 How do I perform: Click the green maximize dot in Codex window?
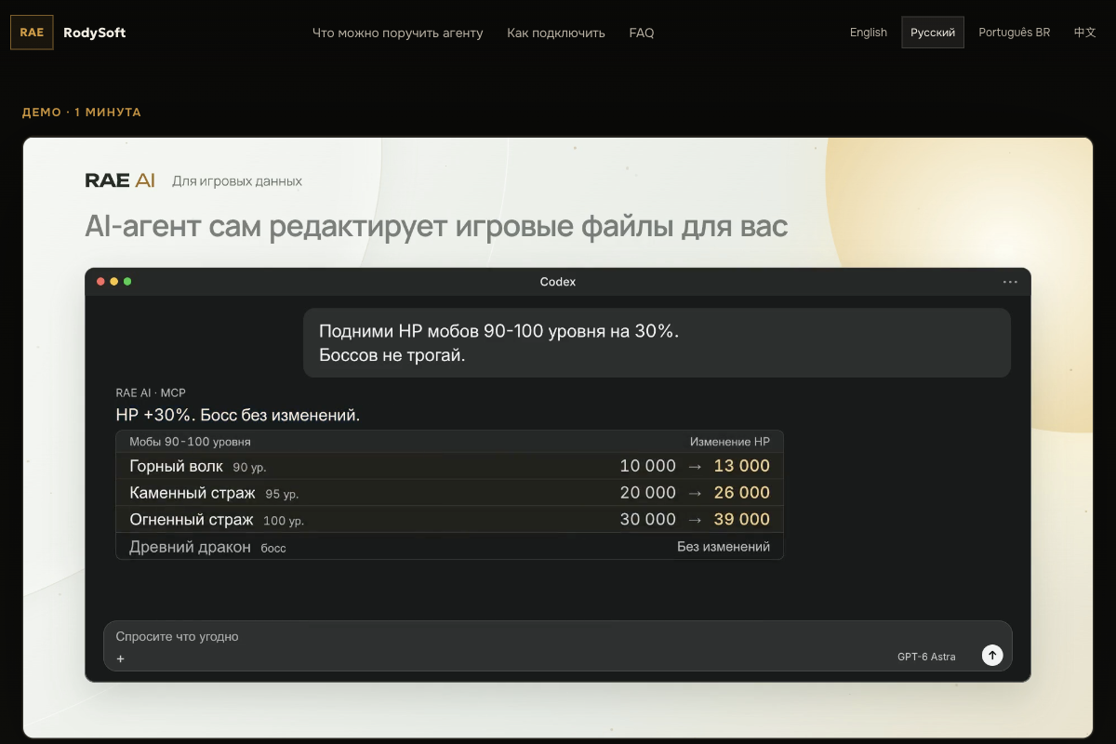point(127,282)
